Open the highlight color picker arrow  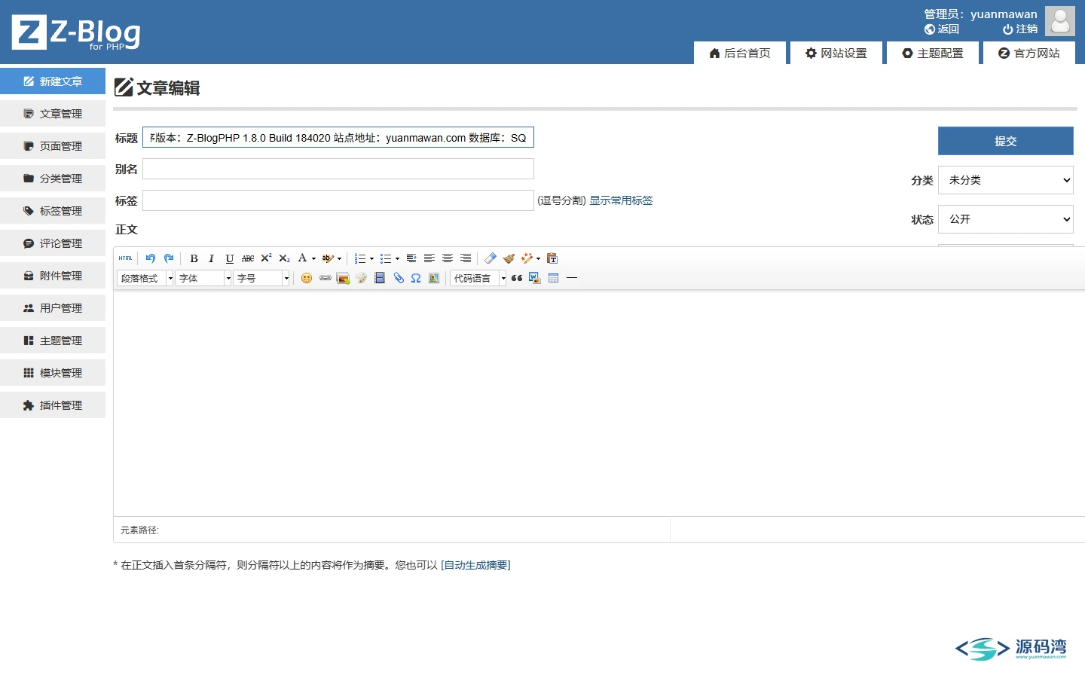[340, 258]
